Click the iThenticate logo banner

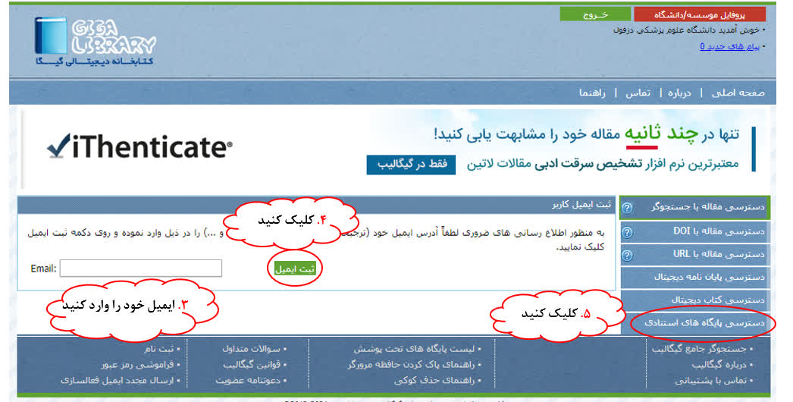pyautogui.click(x=139, y=147)
